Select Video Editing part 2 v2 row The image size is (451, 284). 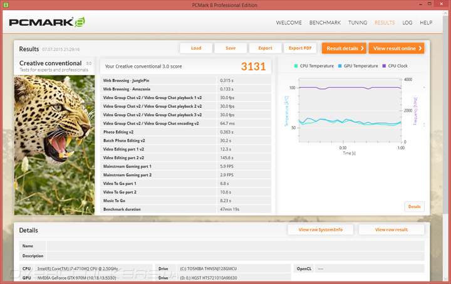tap(185, 158)
